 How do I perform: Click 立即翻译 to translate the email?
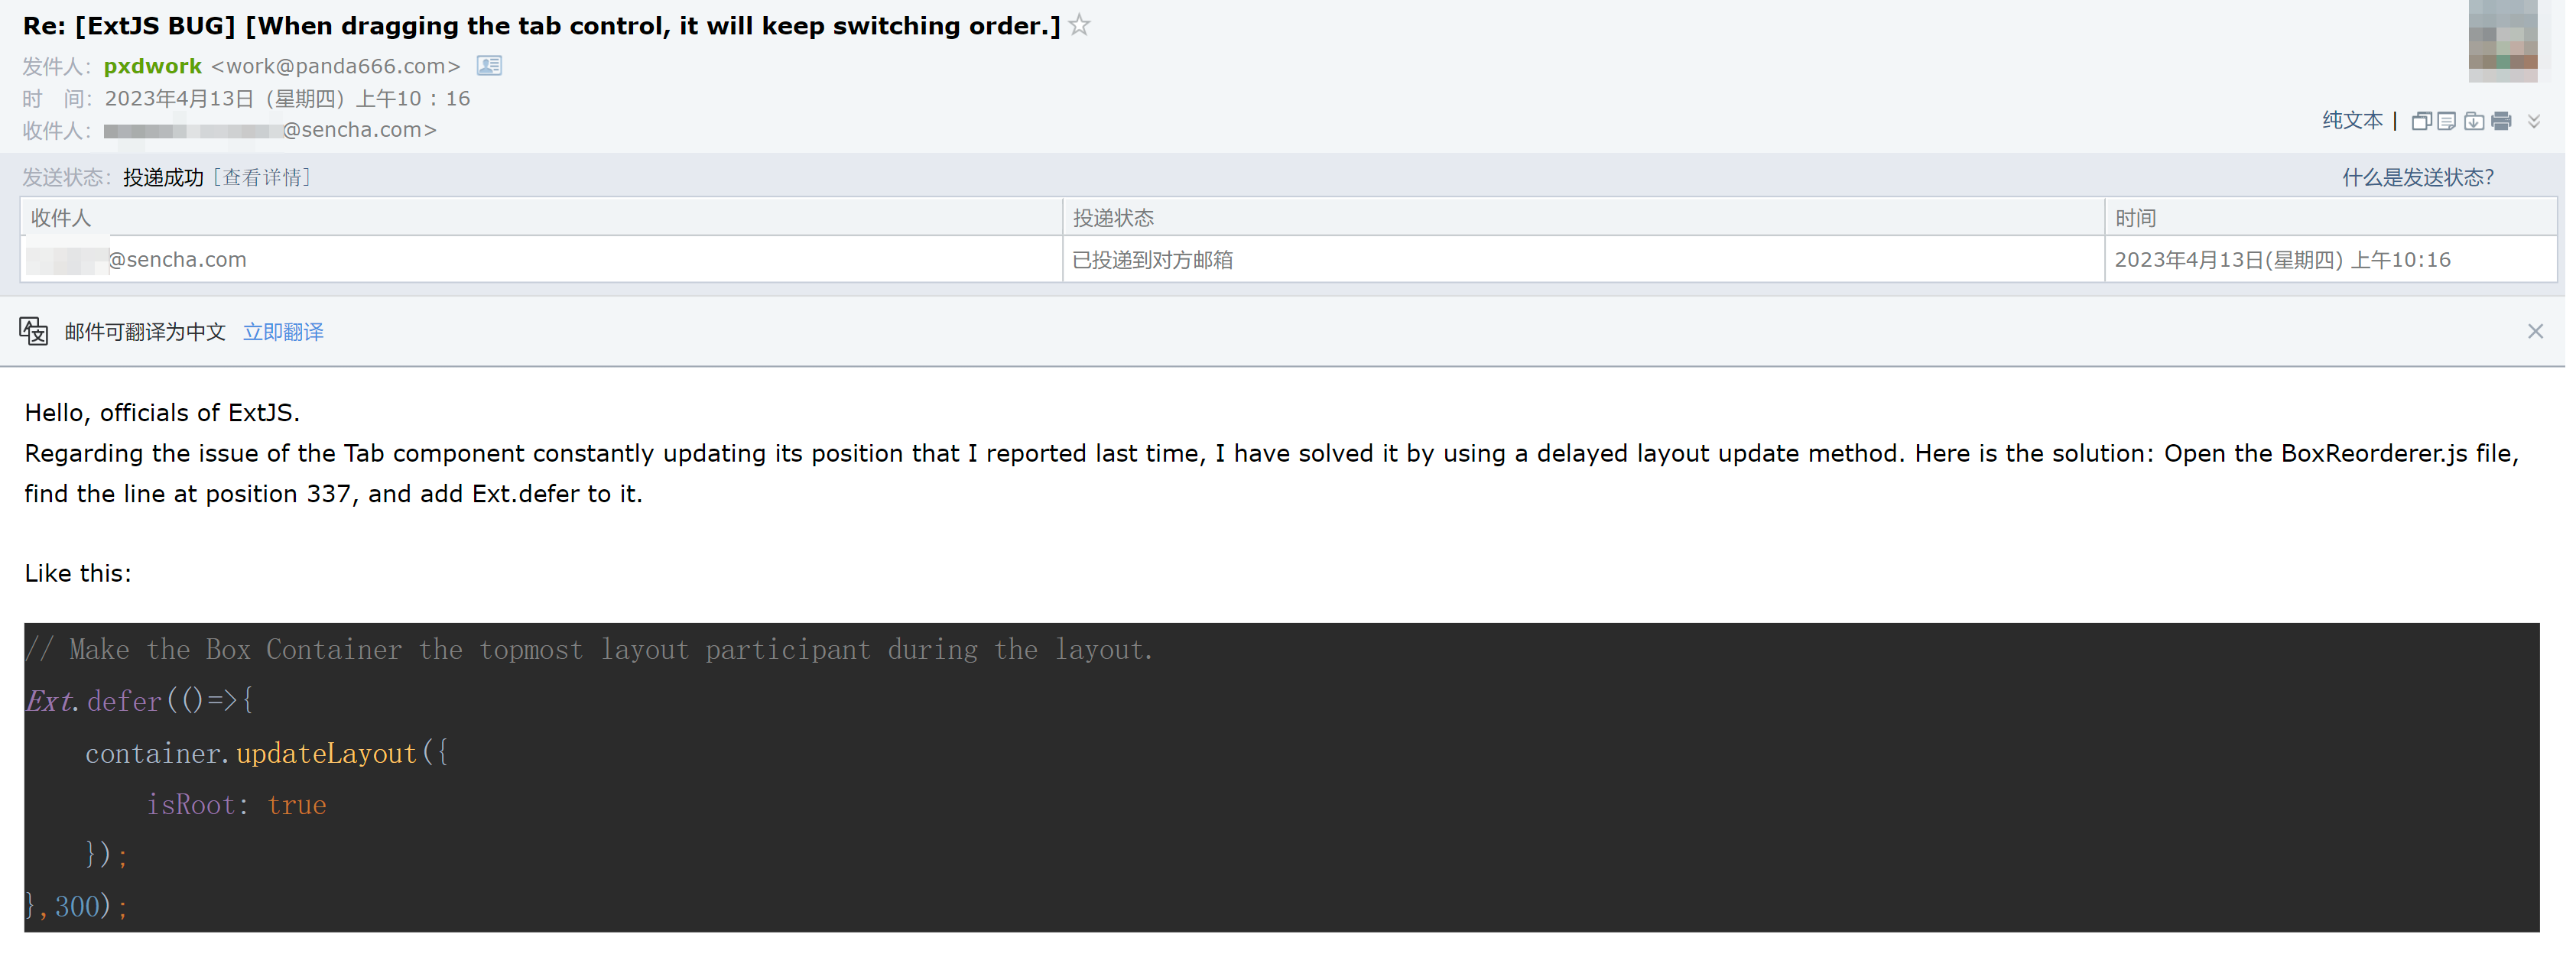click(283, 331)
